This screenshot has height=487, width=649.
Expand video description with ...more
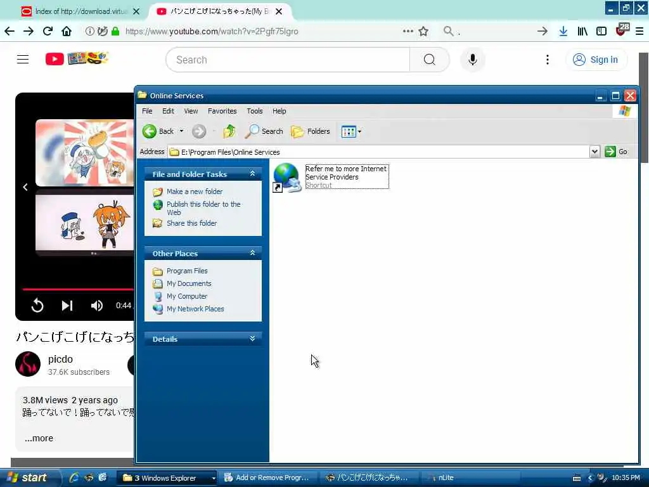(39, 438)
